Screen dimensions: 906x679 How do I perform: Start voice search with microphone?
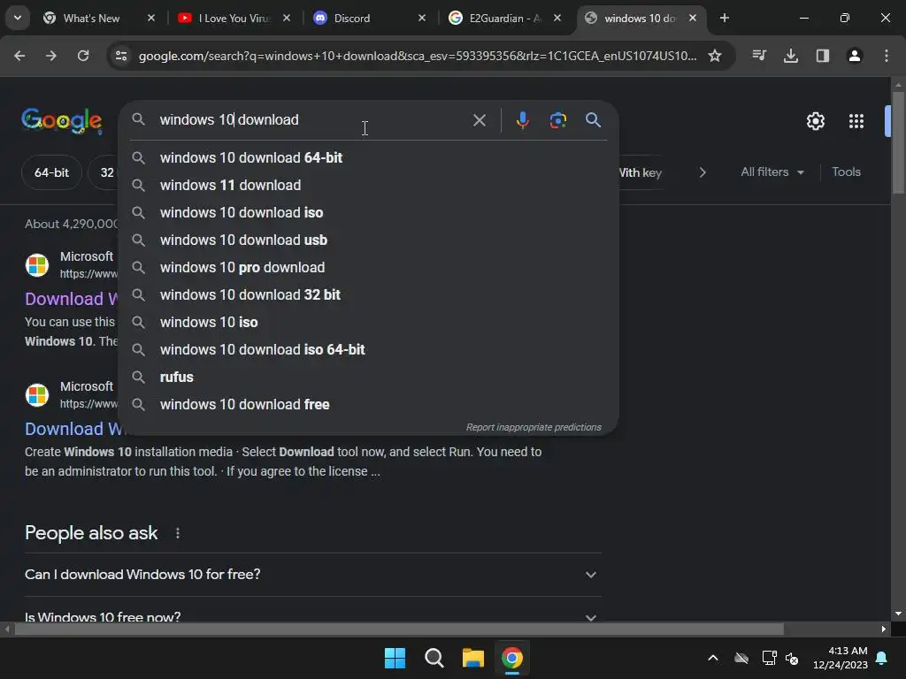coord(523,120)
